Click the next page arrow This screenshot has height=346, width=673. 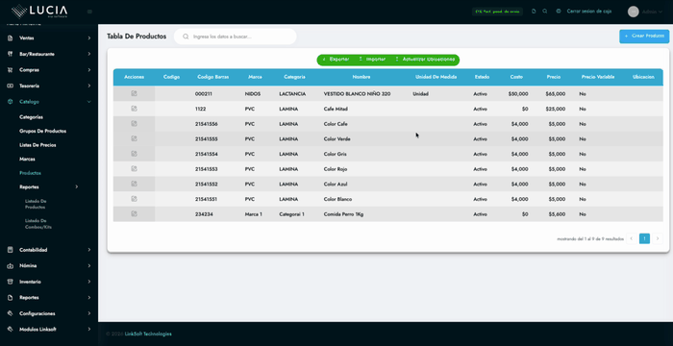click(658, 238)
